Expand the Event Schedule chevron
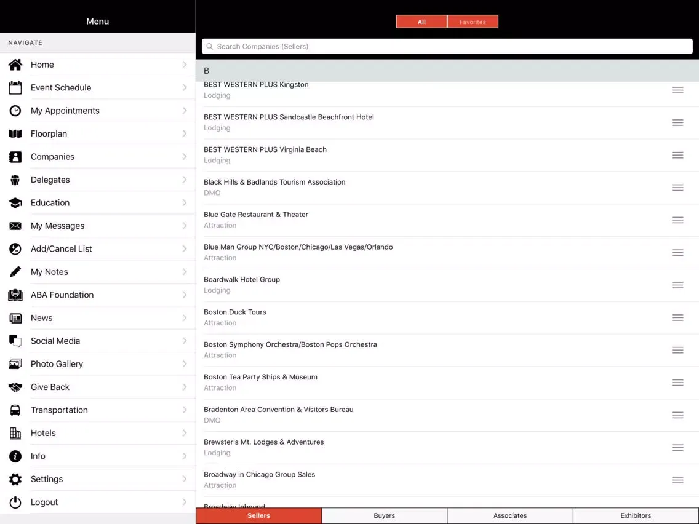 (185, 88)
